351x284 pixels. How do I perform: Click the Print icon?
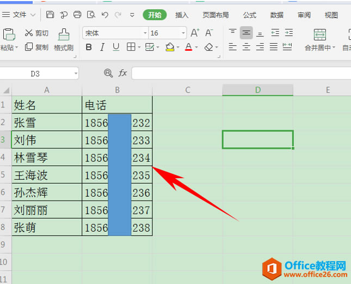point(77,15)
